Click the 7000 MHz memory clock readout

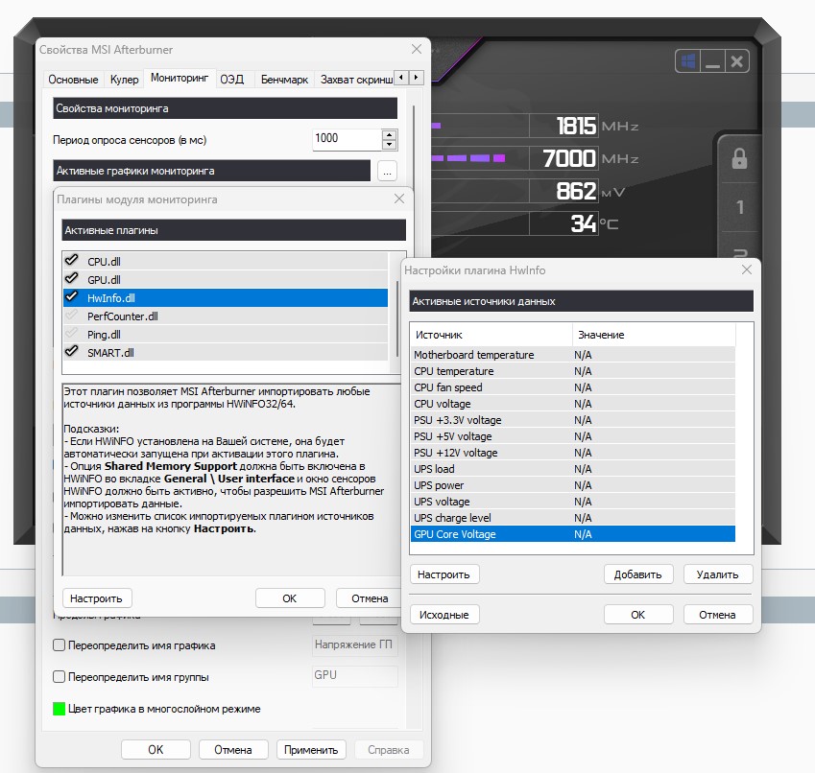point(569,158)
